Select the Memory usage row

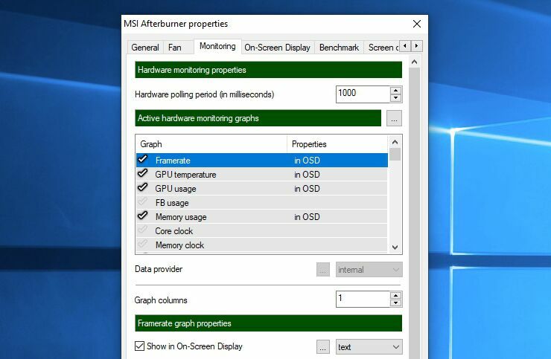click(262, 217)
